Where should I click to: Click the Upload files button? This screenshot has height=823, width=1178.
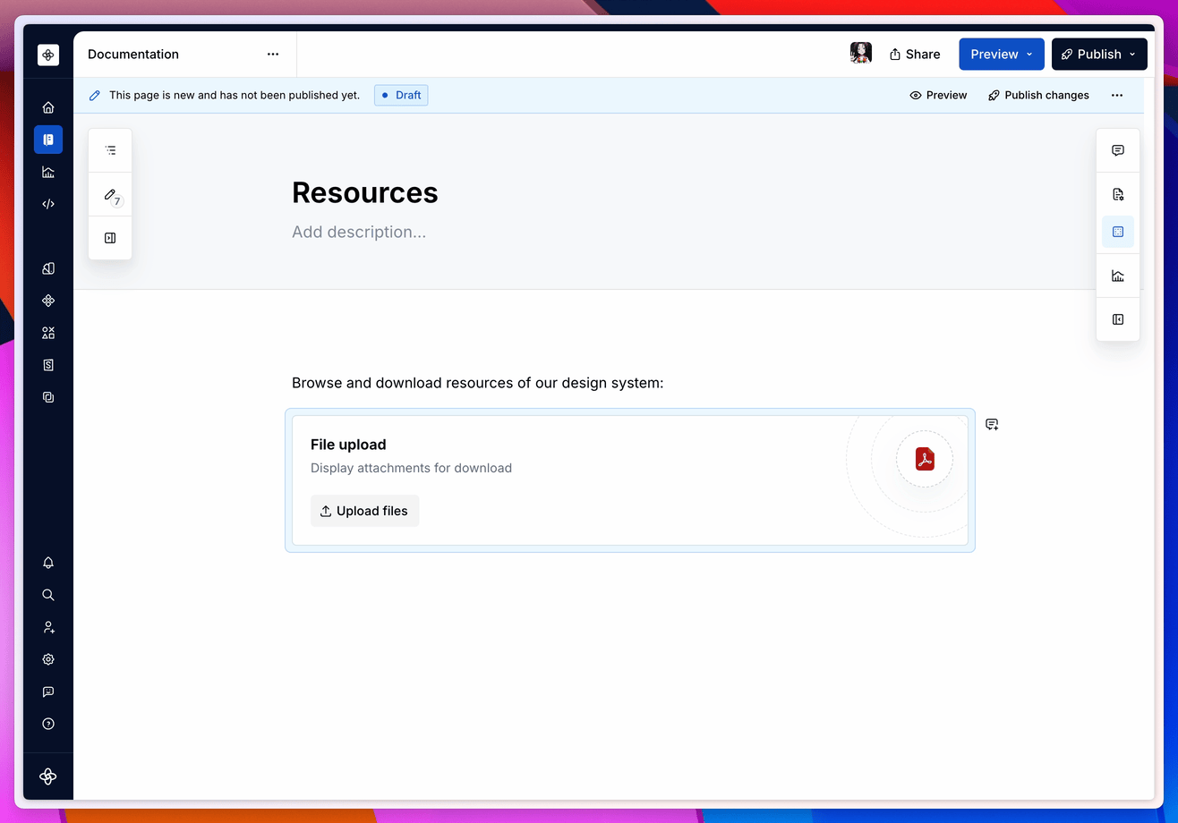pos(364,511)
